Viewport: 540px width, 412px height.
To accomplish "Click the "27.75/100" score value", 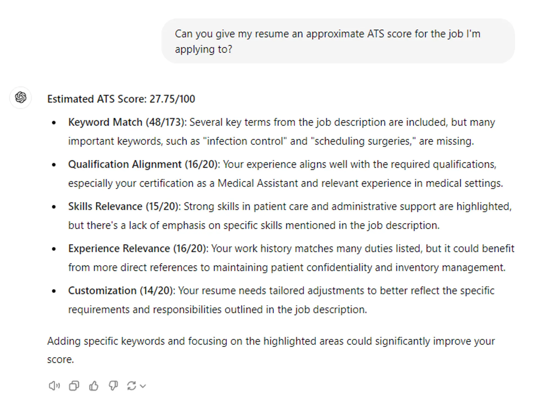I will 172,99.
